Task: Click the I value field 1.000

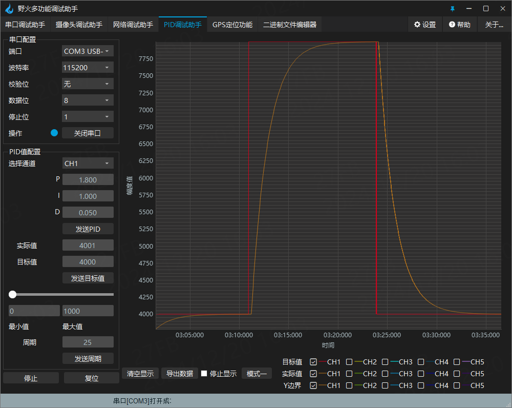Action: tap(88, 196)
